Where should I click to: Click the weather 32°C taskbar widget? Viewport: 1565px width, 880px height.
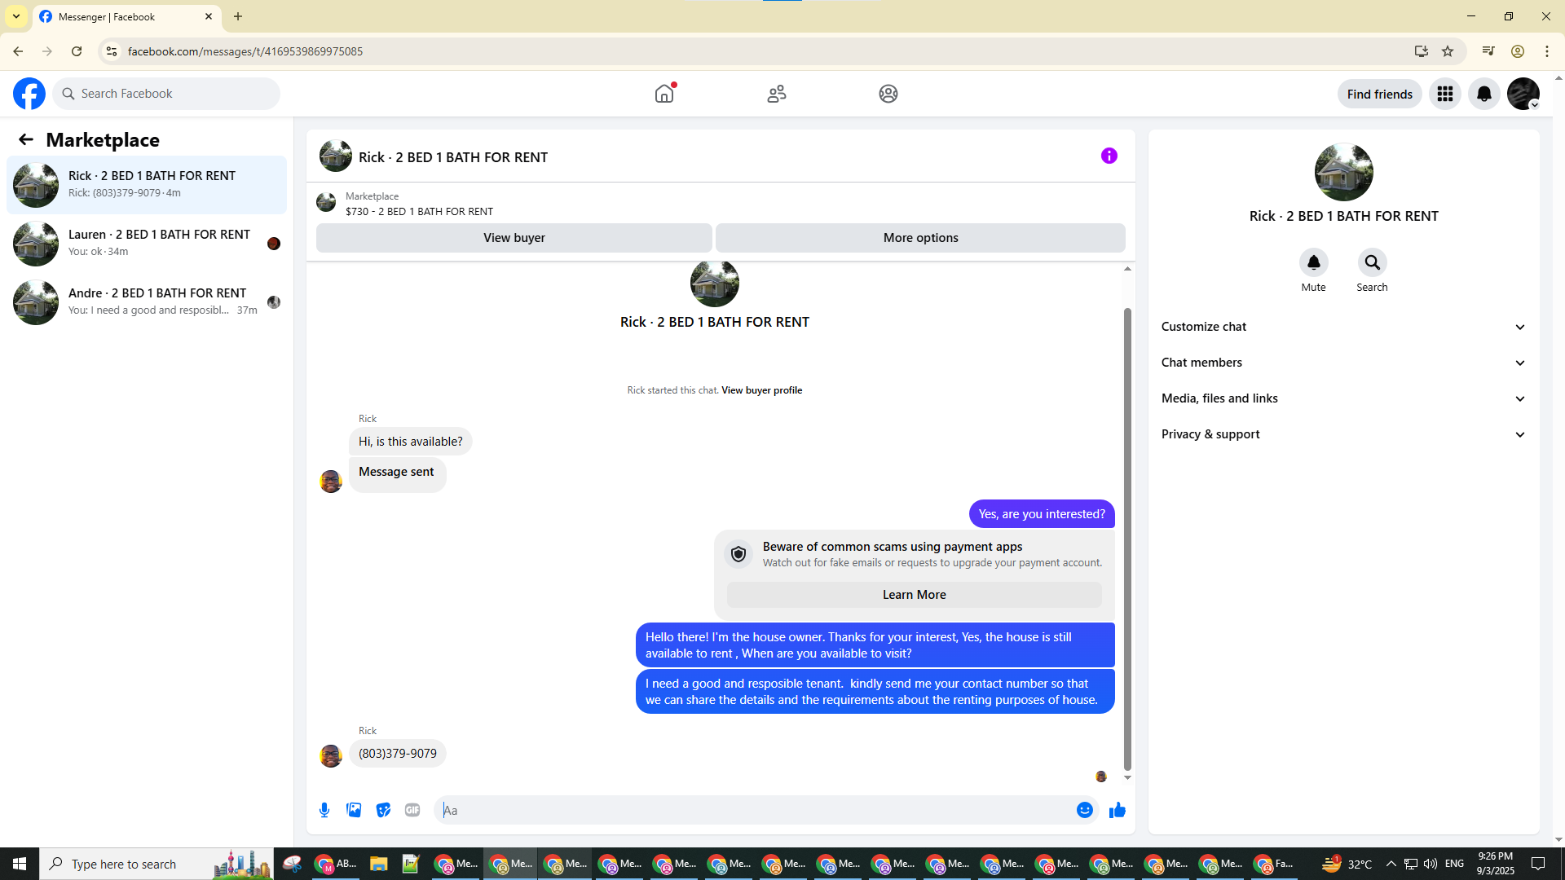[x=1347, y=864]
